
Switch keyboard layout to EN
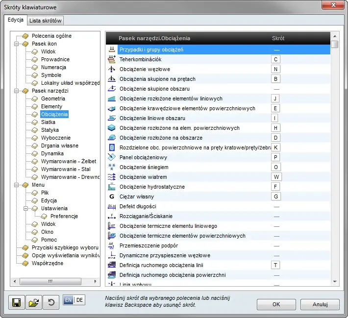point(68,300)
